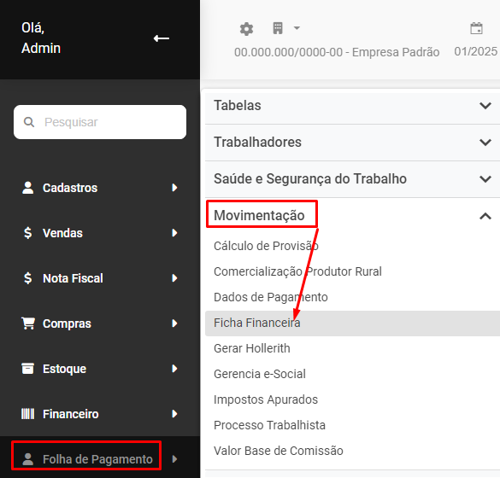Open company selector dropdown arrow

tap(297, 28)
